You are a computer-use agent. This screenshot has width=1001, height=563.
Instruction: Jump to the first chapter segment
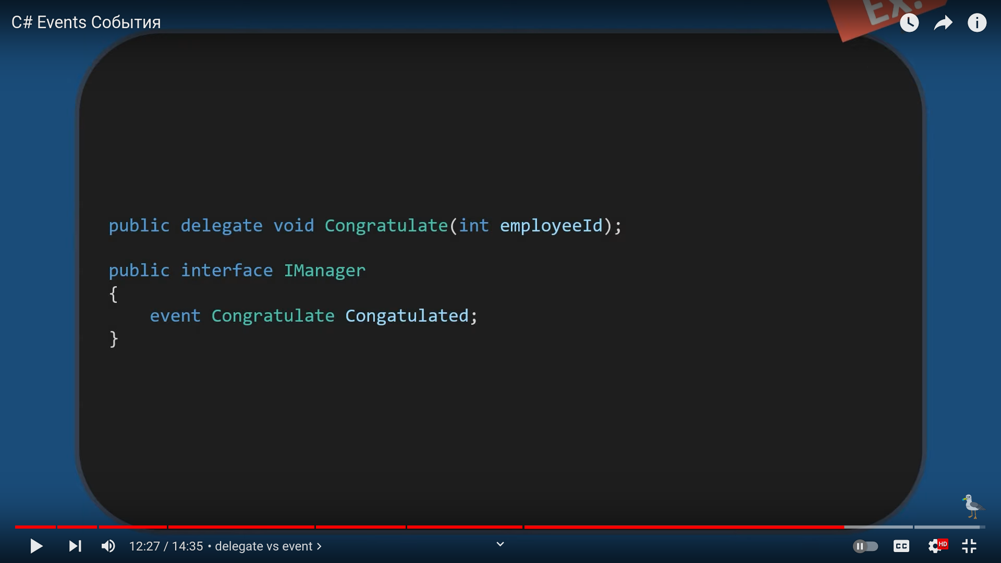tap(35, 527)
